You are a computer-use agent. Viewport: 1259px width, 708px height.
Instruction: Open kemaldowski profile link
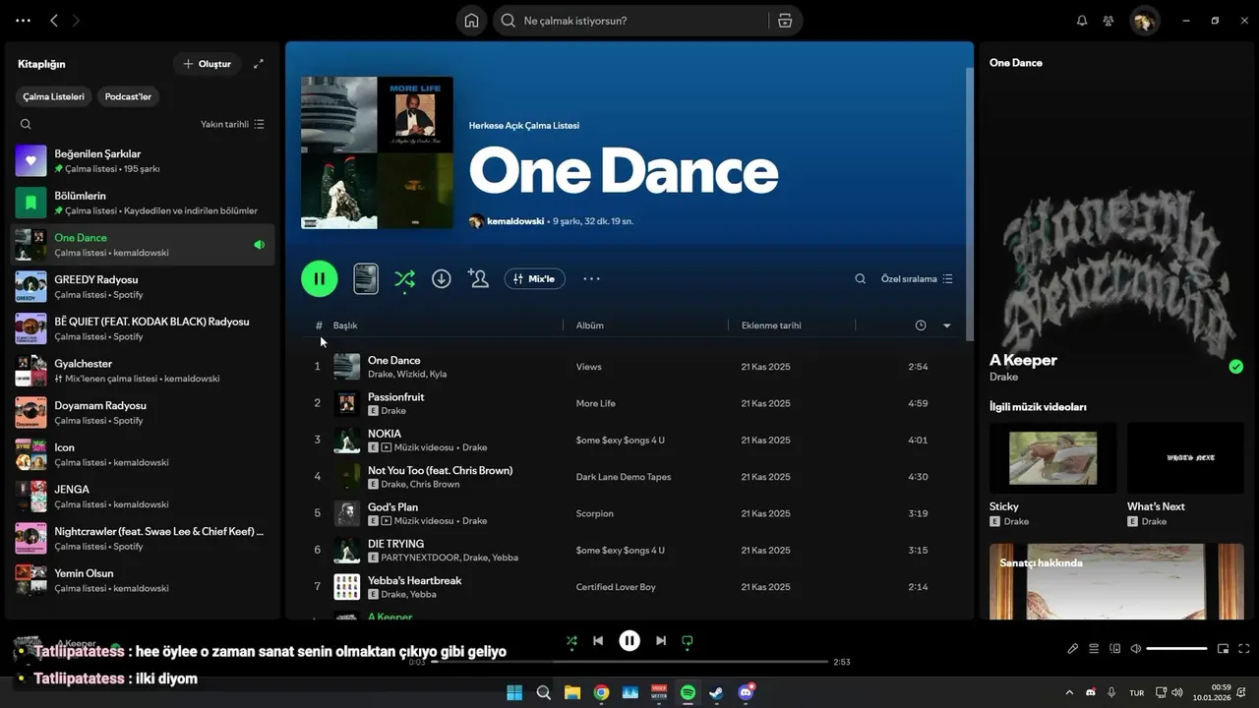click(515, 221)
